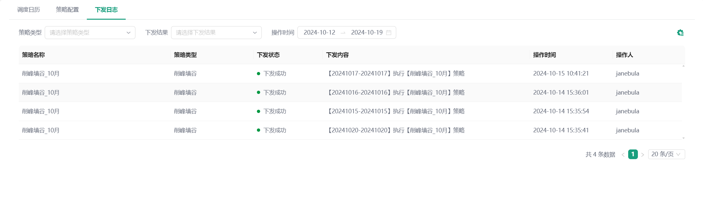The image size is (703, 204).
Task: Click page number 1 button
Action: (633, 154)
